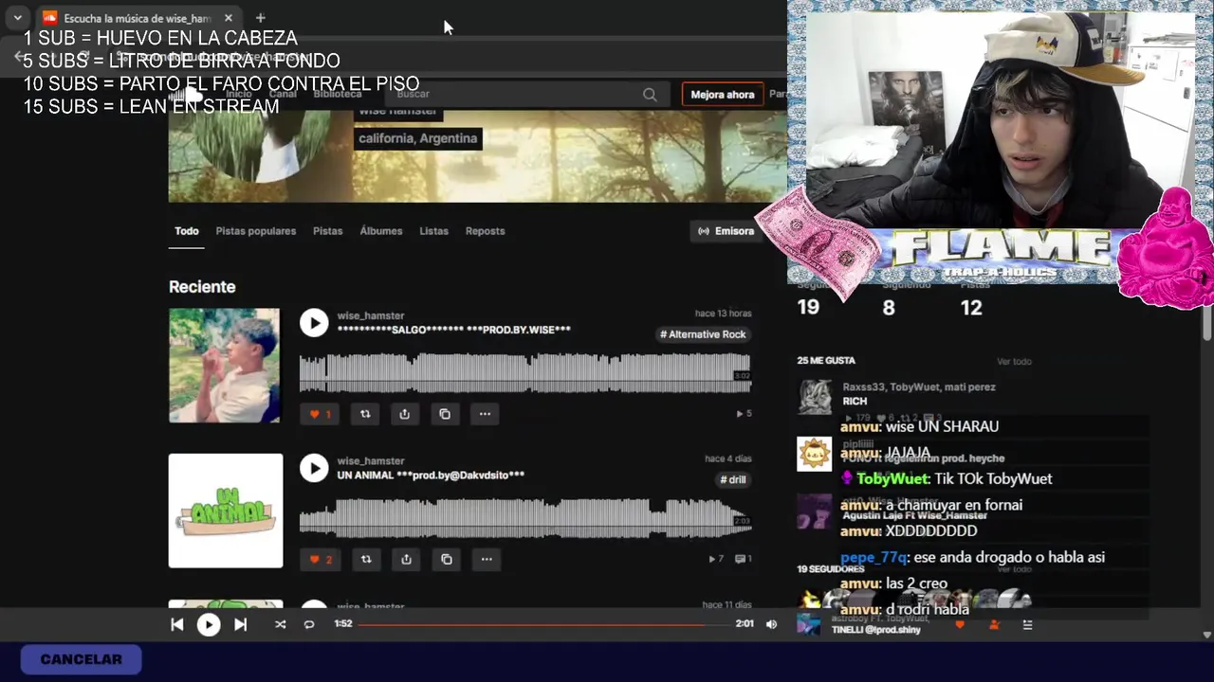Toggle repeat in the player bar
This screenshot has width=1214, height=682.
coord(308,624)
